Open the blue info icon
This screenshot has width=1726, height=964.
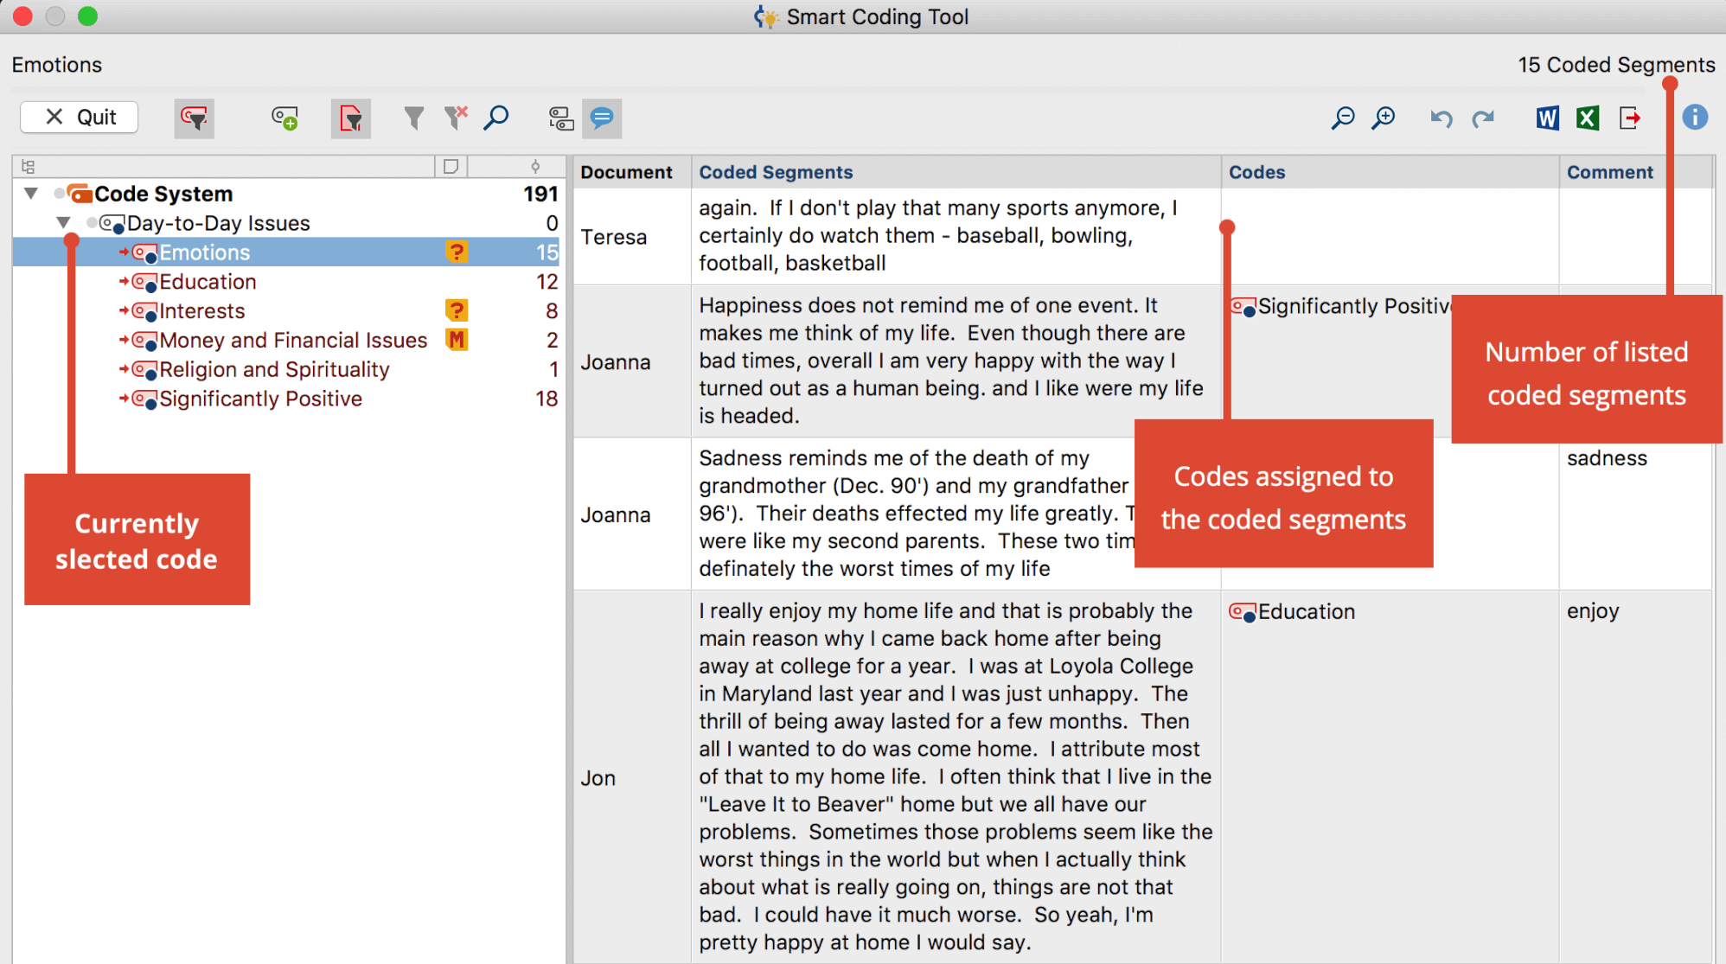(1695, 117)
